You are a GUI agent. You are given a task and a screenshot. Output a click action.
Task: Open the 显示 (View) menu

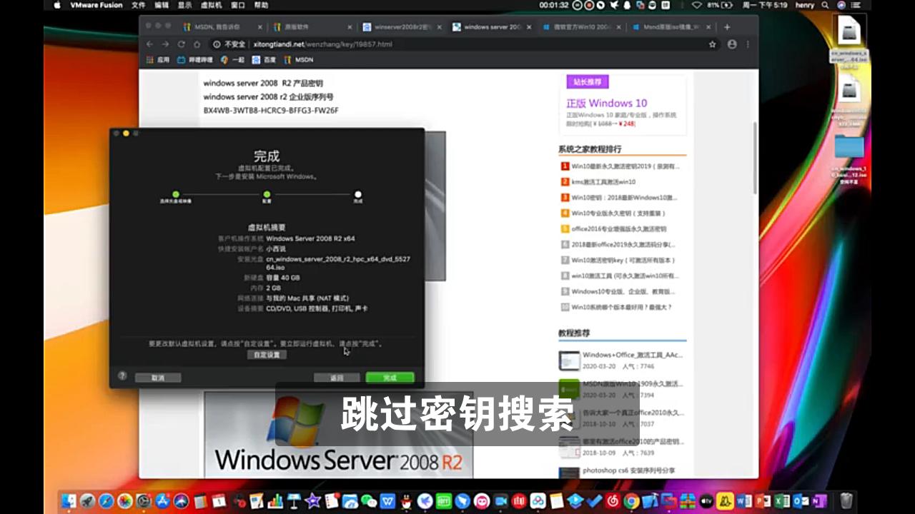(x=184, y=5)
